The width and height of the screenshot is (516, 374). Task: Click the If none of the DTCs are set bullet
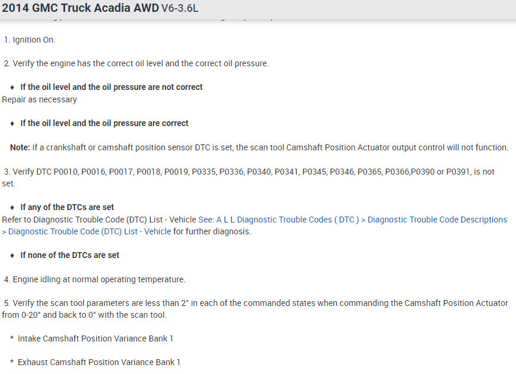tap(70, 255)
